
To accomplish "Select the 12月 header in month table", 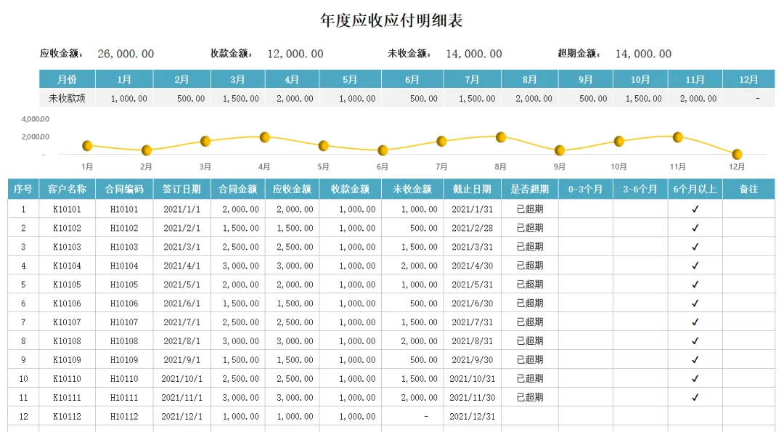I will [748, 79].
